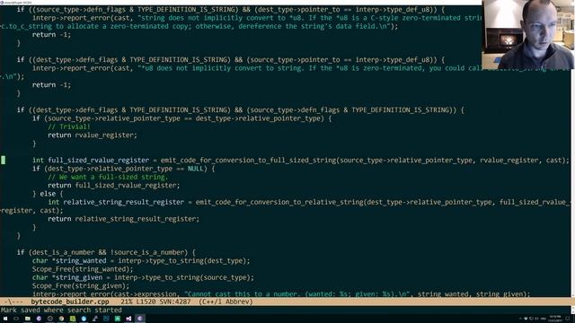Click 'register, cast);' continuation line
Viewport: 575px width, 323px height.
(31, 211)
